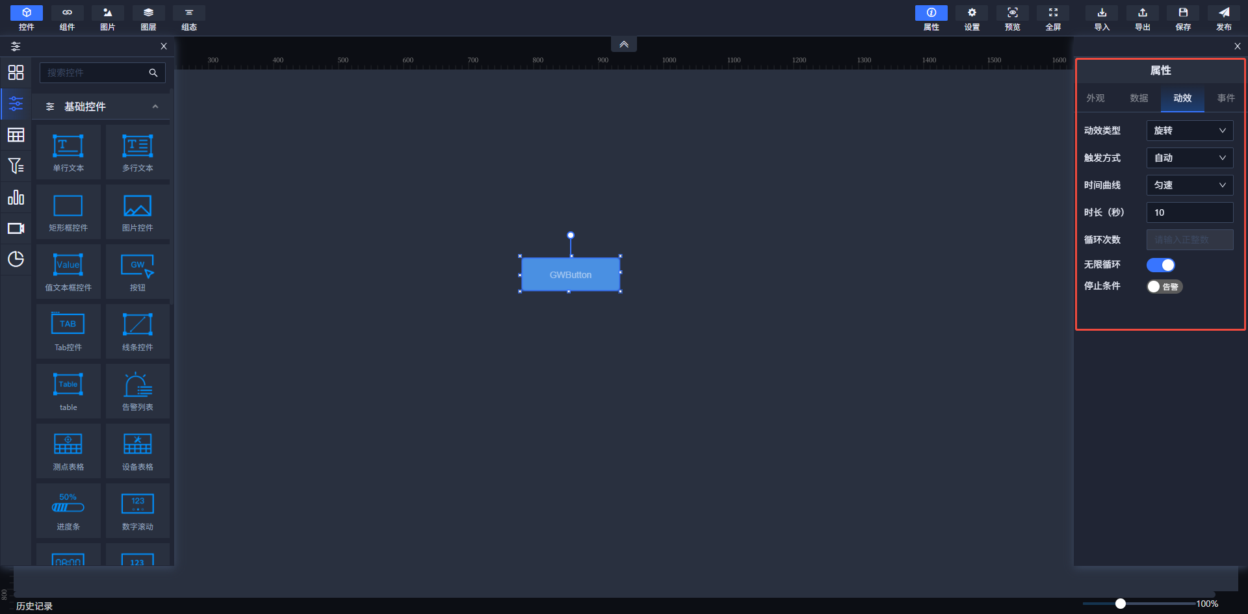Select the 单行文本 single-line text control

(68, 152)
